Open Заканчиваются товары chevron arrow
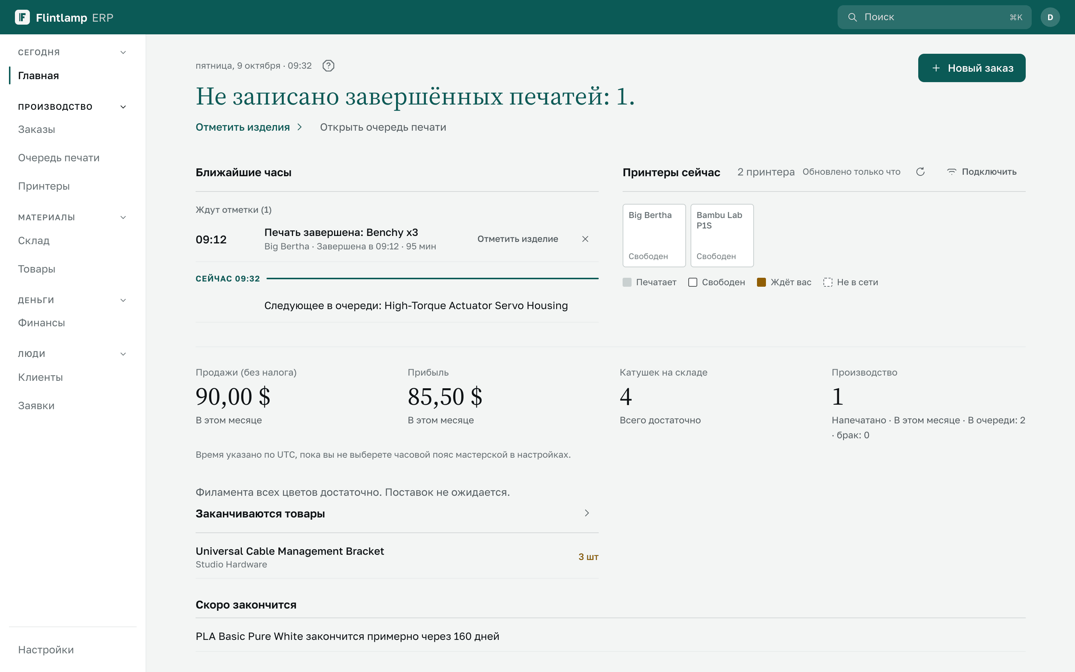The width and height of the screenshot is (1075, 672). pyautogui.click(x=587, y=513)
